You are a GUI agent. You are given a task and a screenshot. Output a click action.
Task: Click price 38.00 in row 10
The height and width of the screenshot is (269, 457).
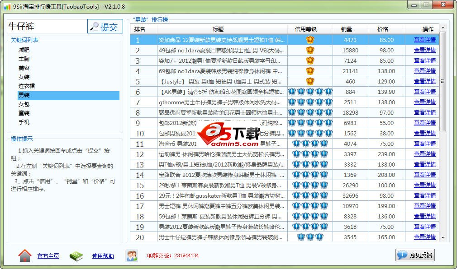coord(386,133)
